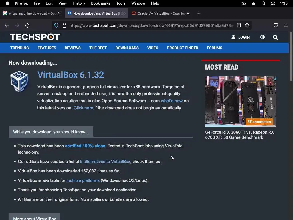Image resolution: width=293 pixels, height=220 pixels.
Task: Open TechSpot site search magnifier
Action: [x=275, y=37]
